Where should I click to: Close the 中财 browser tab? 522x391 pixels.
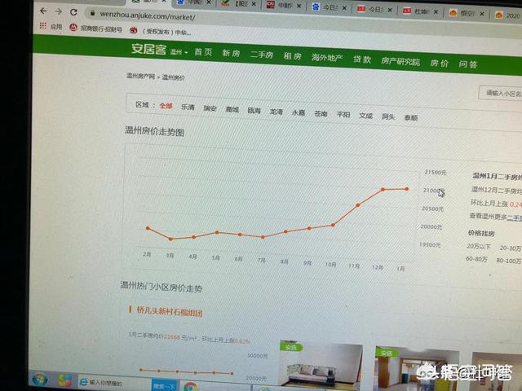(299, 6)
